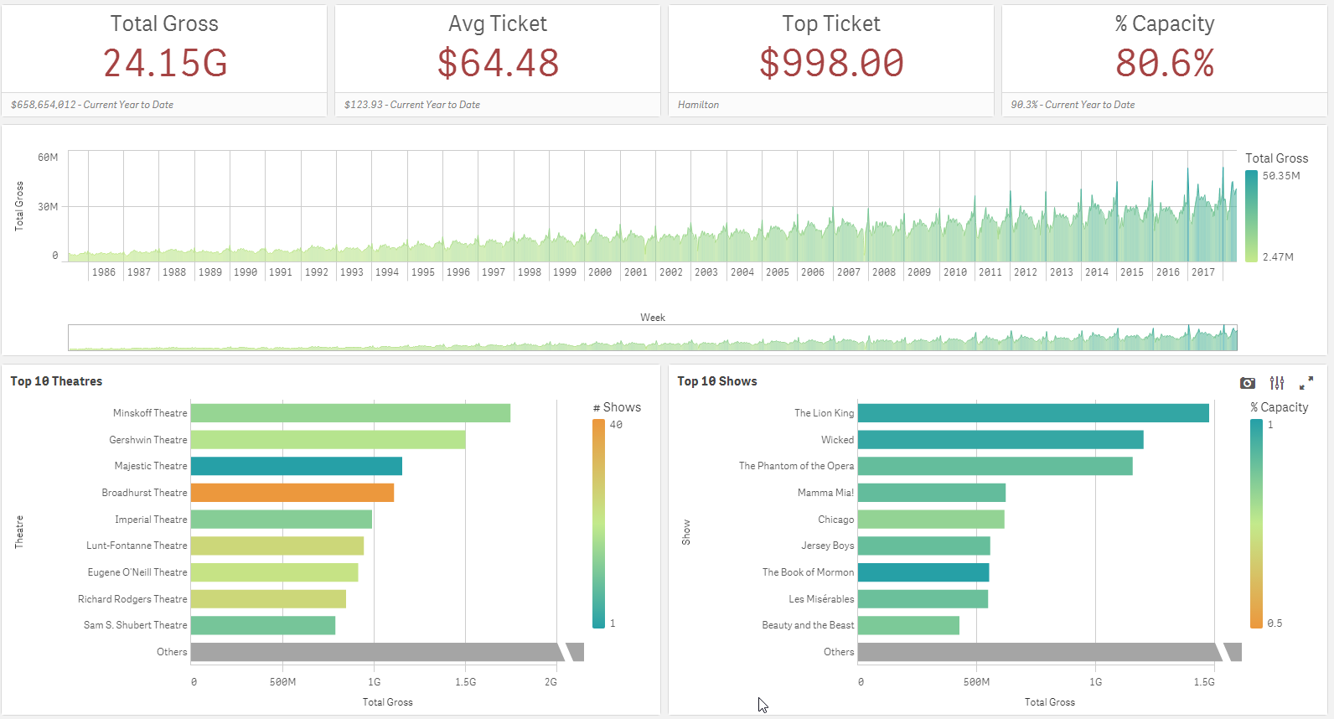The image size is (1334, 719).
Task: Select the Mamma Mia! bar
Action: point(932,493)
